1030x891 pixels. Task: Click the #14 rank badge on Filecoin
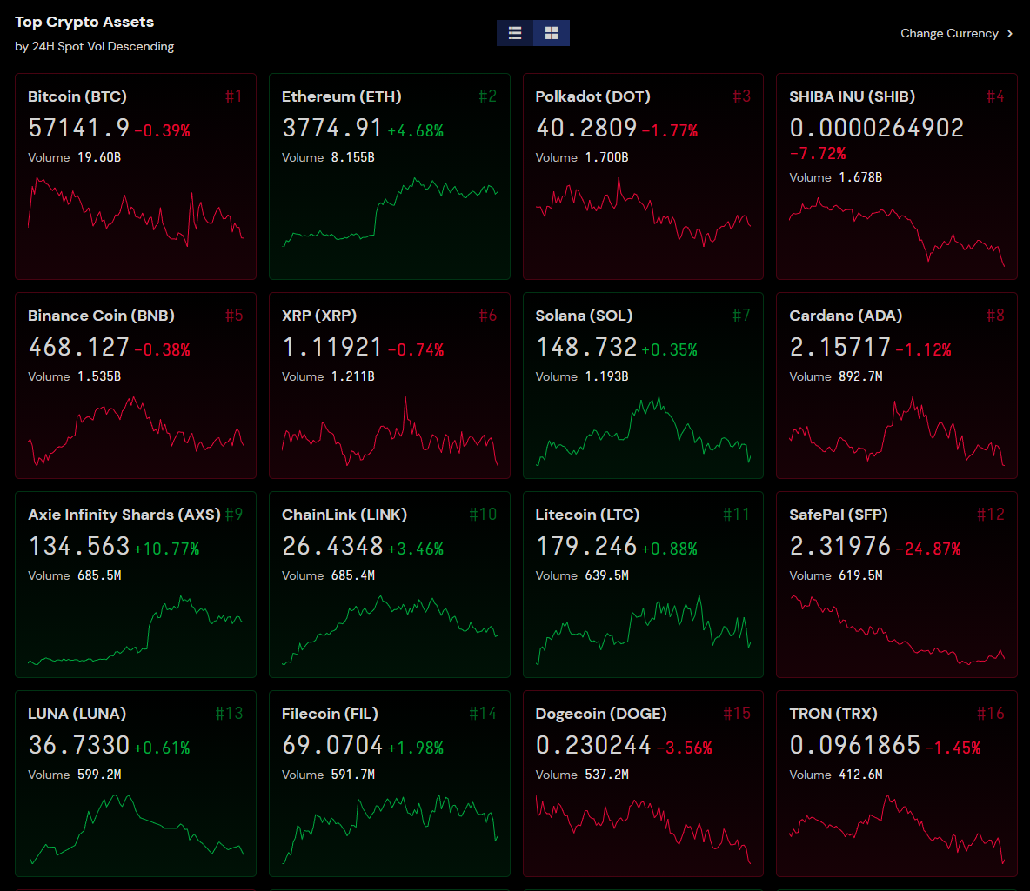pyautogui.click(x=483, y=714)
